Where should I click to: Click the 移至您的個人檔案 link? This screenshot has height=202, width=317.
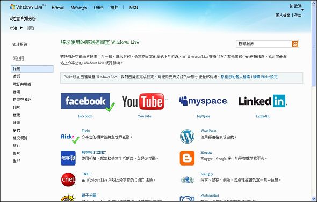235,77
